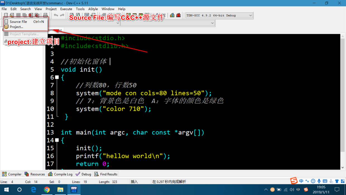Open the AStyle menu
The image size is (346, 195).
pos(93,9)
